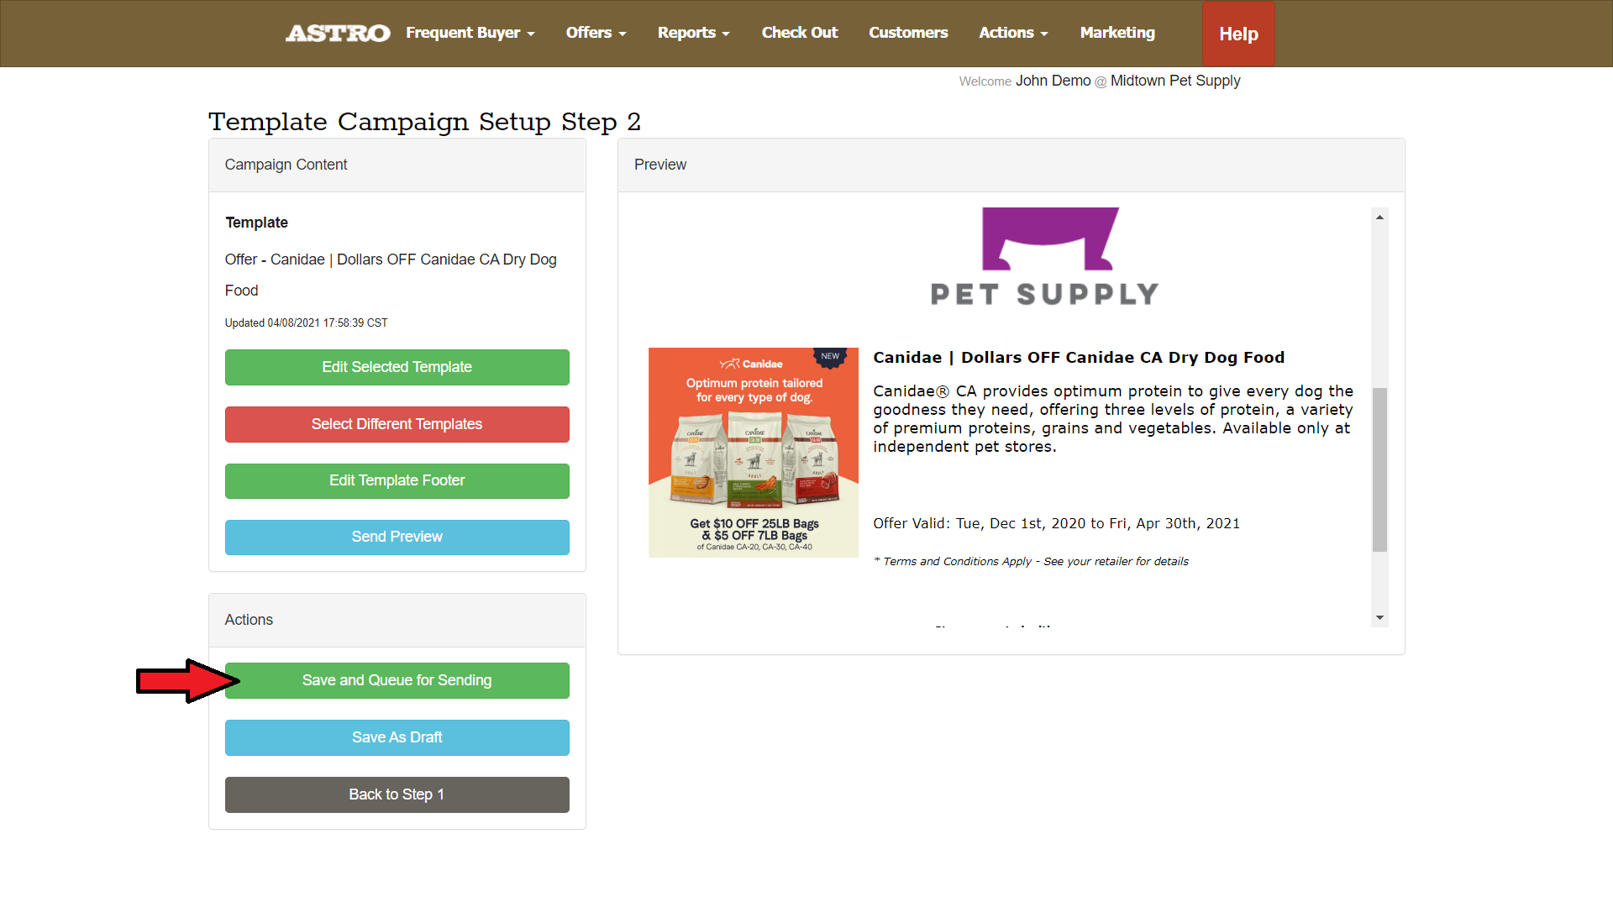Image resolution: width=1613 pixels, height=907 pixels.
Task: Click Save and Queue for Sending
Action: [x=397, y=680]
